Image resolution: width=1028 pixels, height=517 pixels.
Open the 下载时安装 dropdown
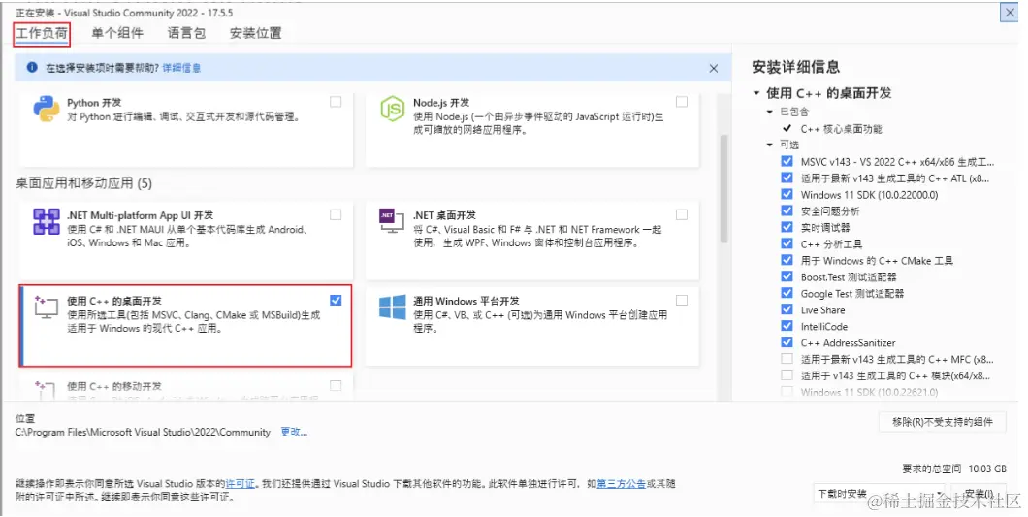[879, 493]
